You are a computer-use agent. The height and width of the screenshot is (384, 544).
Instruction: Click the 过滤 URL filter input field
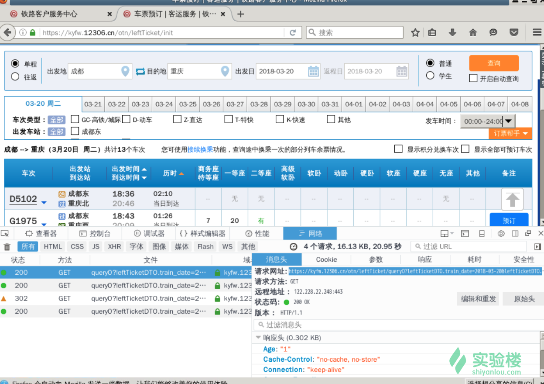point(469,247)
